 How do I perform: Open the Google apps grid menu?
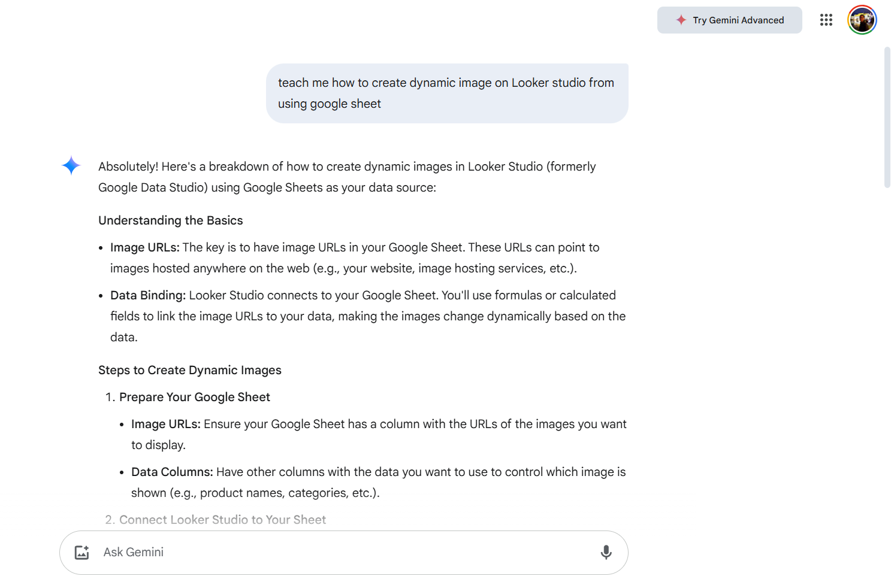click(x=826, y=20)
